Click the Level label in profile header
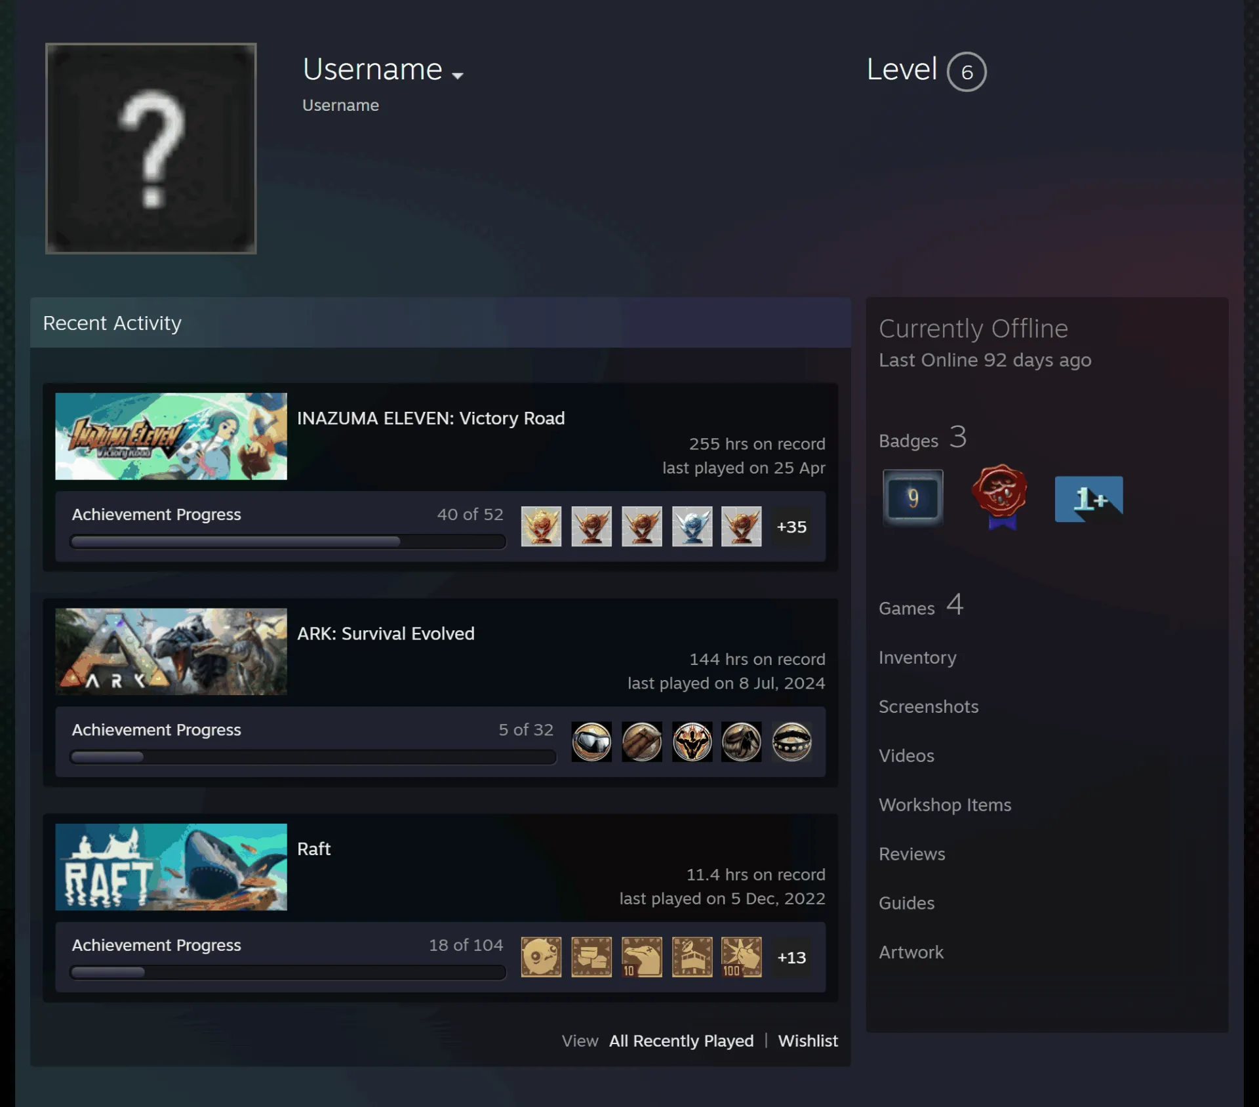 click(902, 70)
